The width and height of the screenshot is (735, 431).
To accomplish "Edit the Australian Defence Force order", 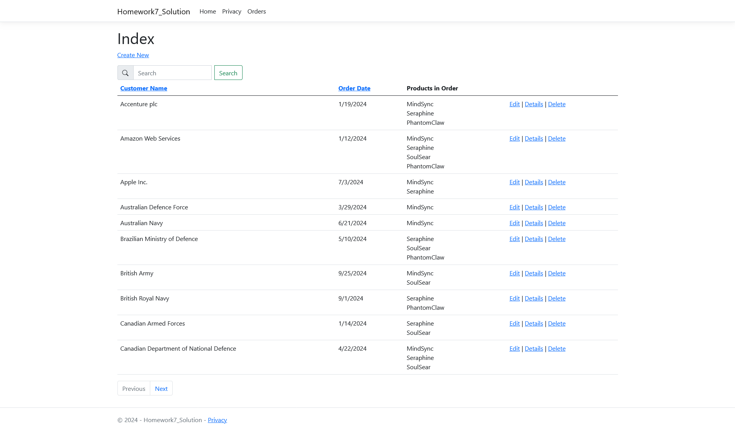I will pyautogui.click(x=514, y=207).
